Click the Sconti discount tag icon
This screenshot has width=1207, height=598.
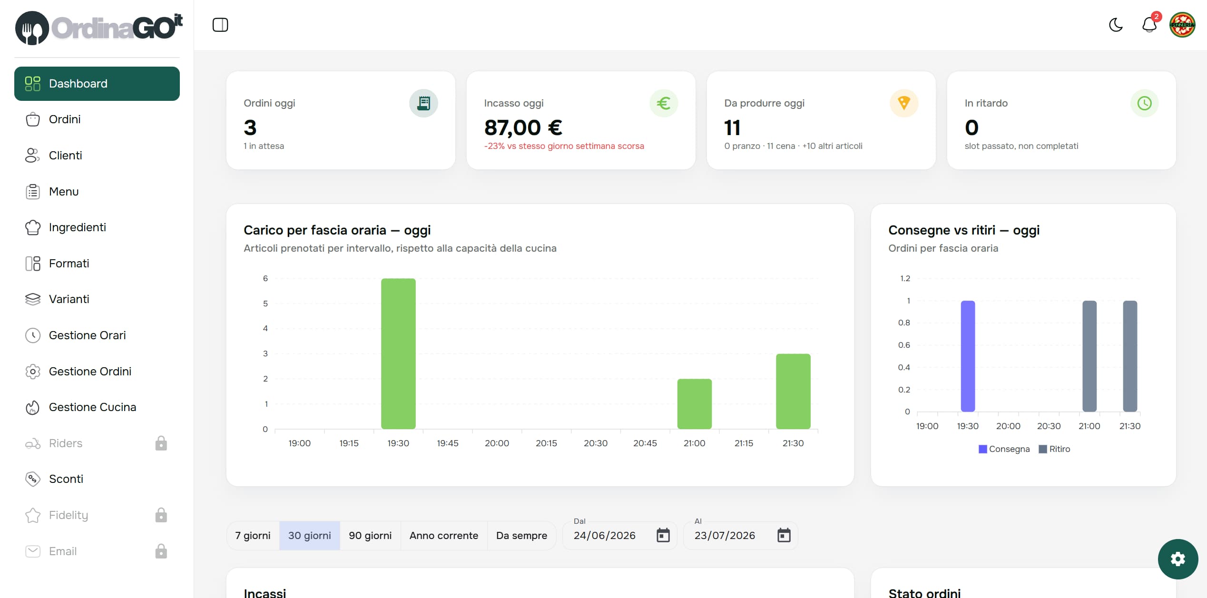pyautogui.click(x=33, y=479)
